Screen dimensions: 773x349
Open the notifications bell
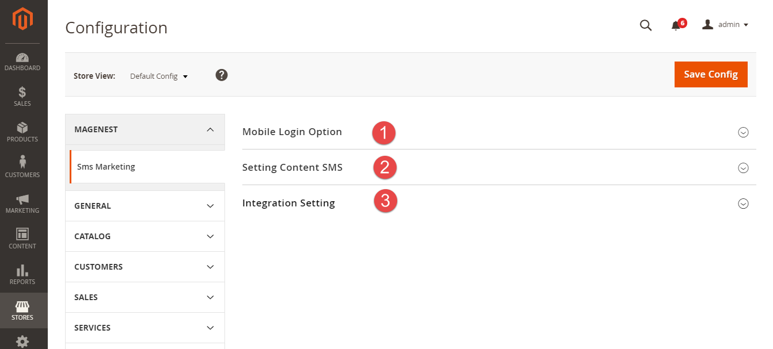676,26
